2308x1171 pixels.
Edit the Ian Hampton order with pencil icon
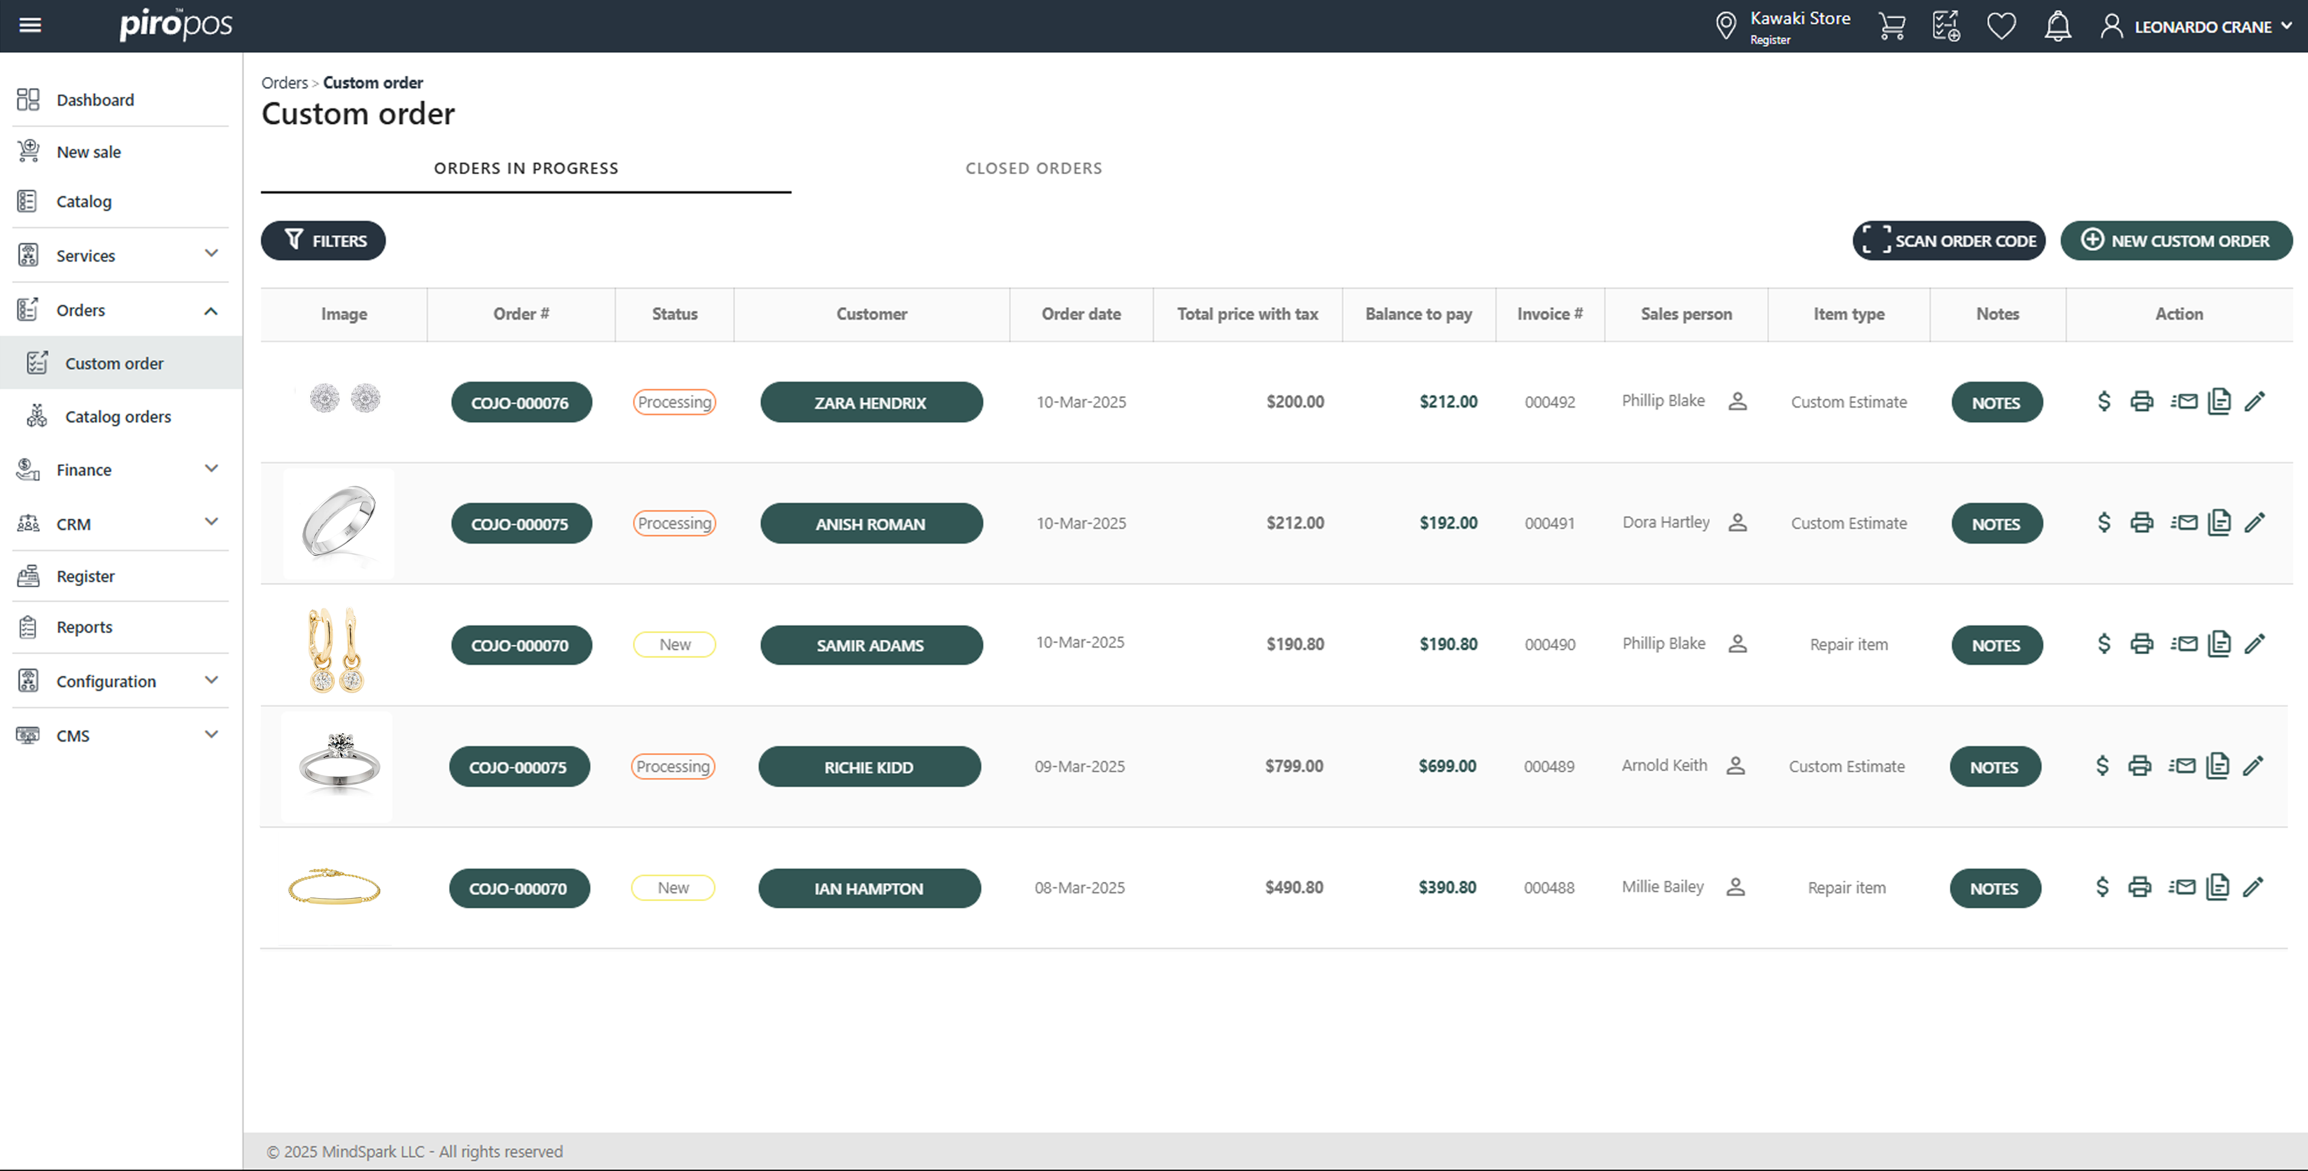(x=2253, y=887)
